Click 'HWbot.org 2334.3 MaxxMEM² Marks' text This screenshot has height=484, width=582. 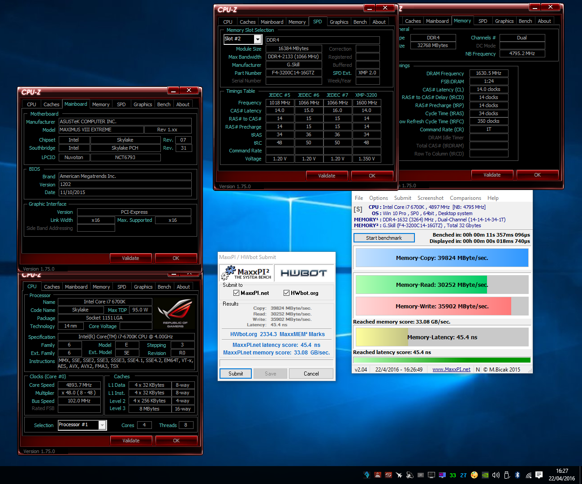277,334
